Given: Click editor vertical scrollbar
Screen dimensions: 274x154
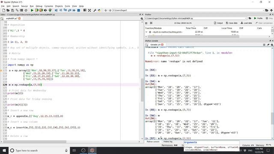Looking at the screenshot, I should tap(142, 90).
